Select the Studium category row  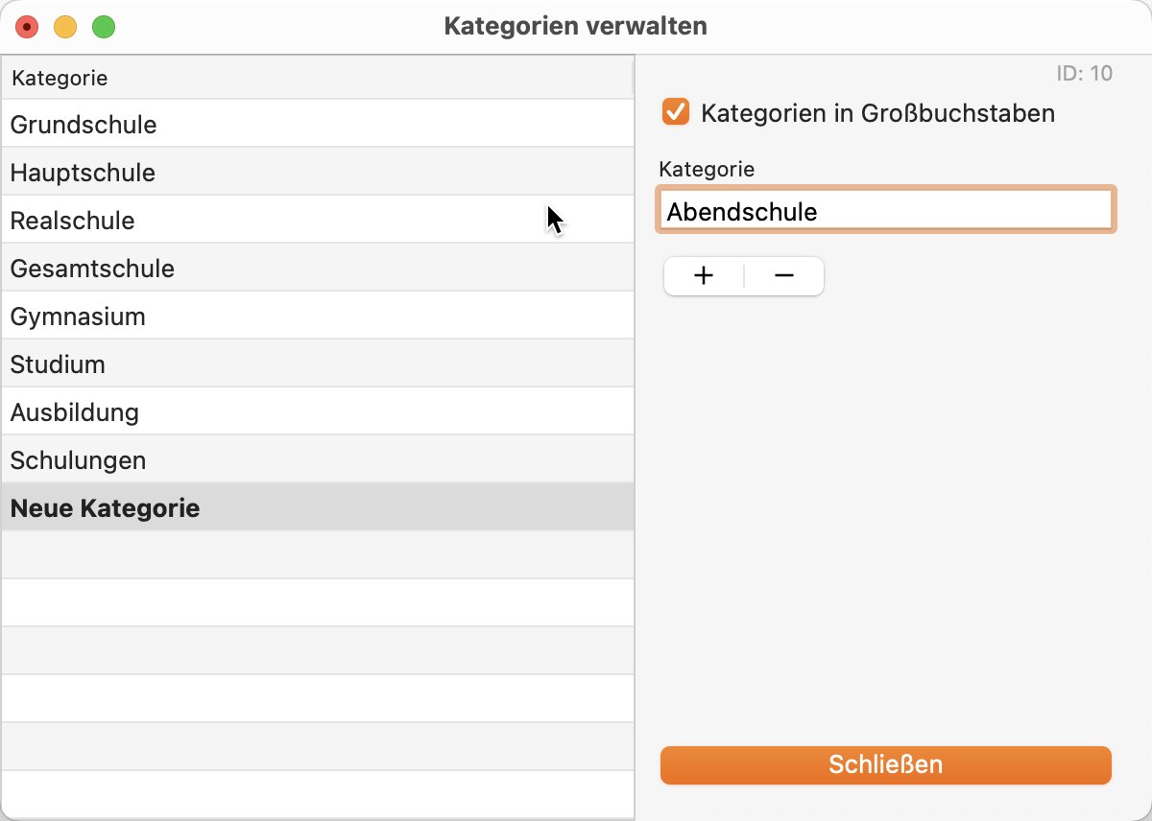click(x=318, y=364)
